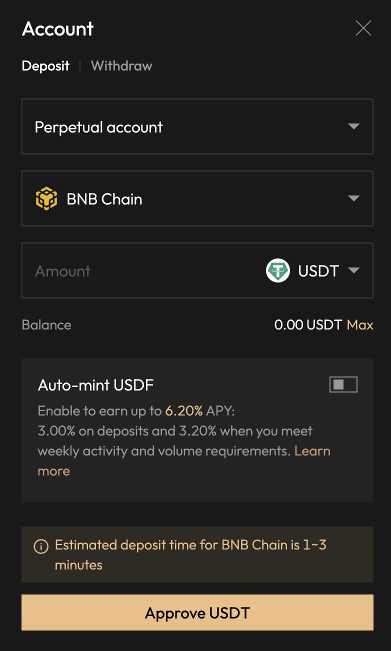The height and width of the screenshot is (651, 391).
Task: Click the BNB Chain network name
Action: tap(104, 199)
